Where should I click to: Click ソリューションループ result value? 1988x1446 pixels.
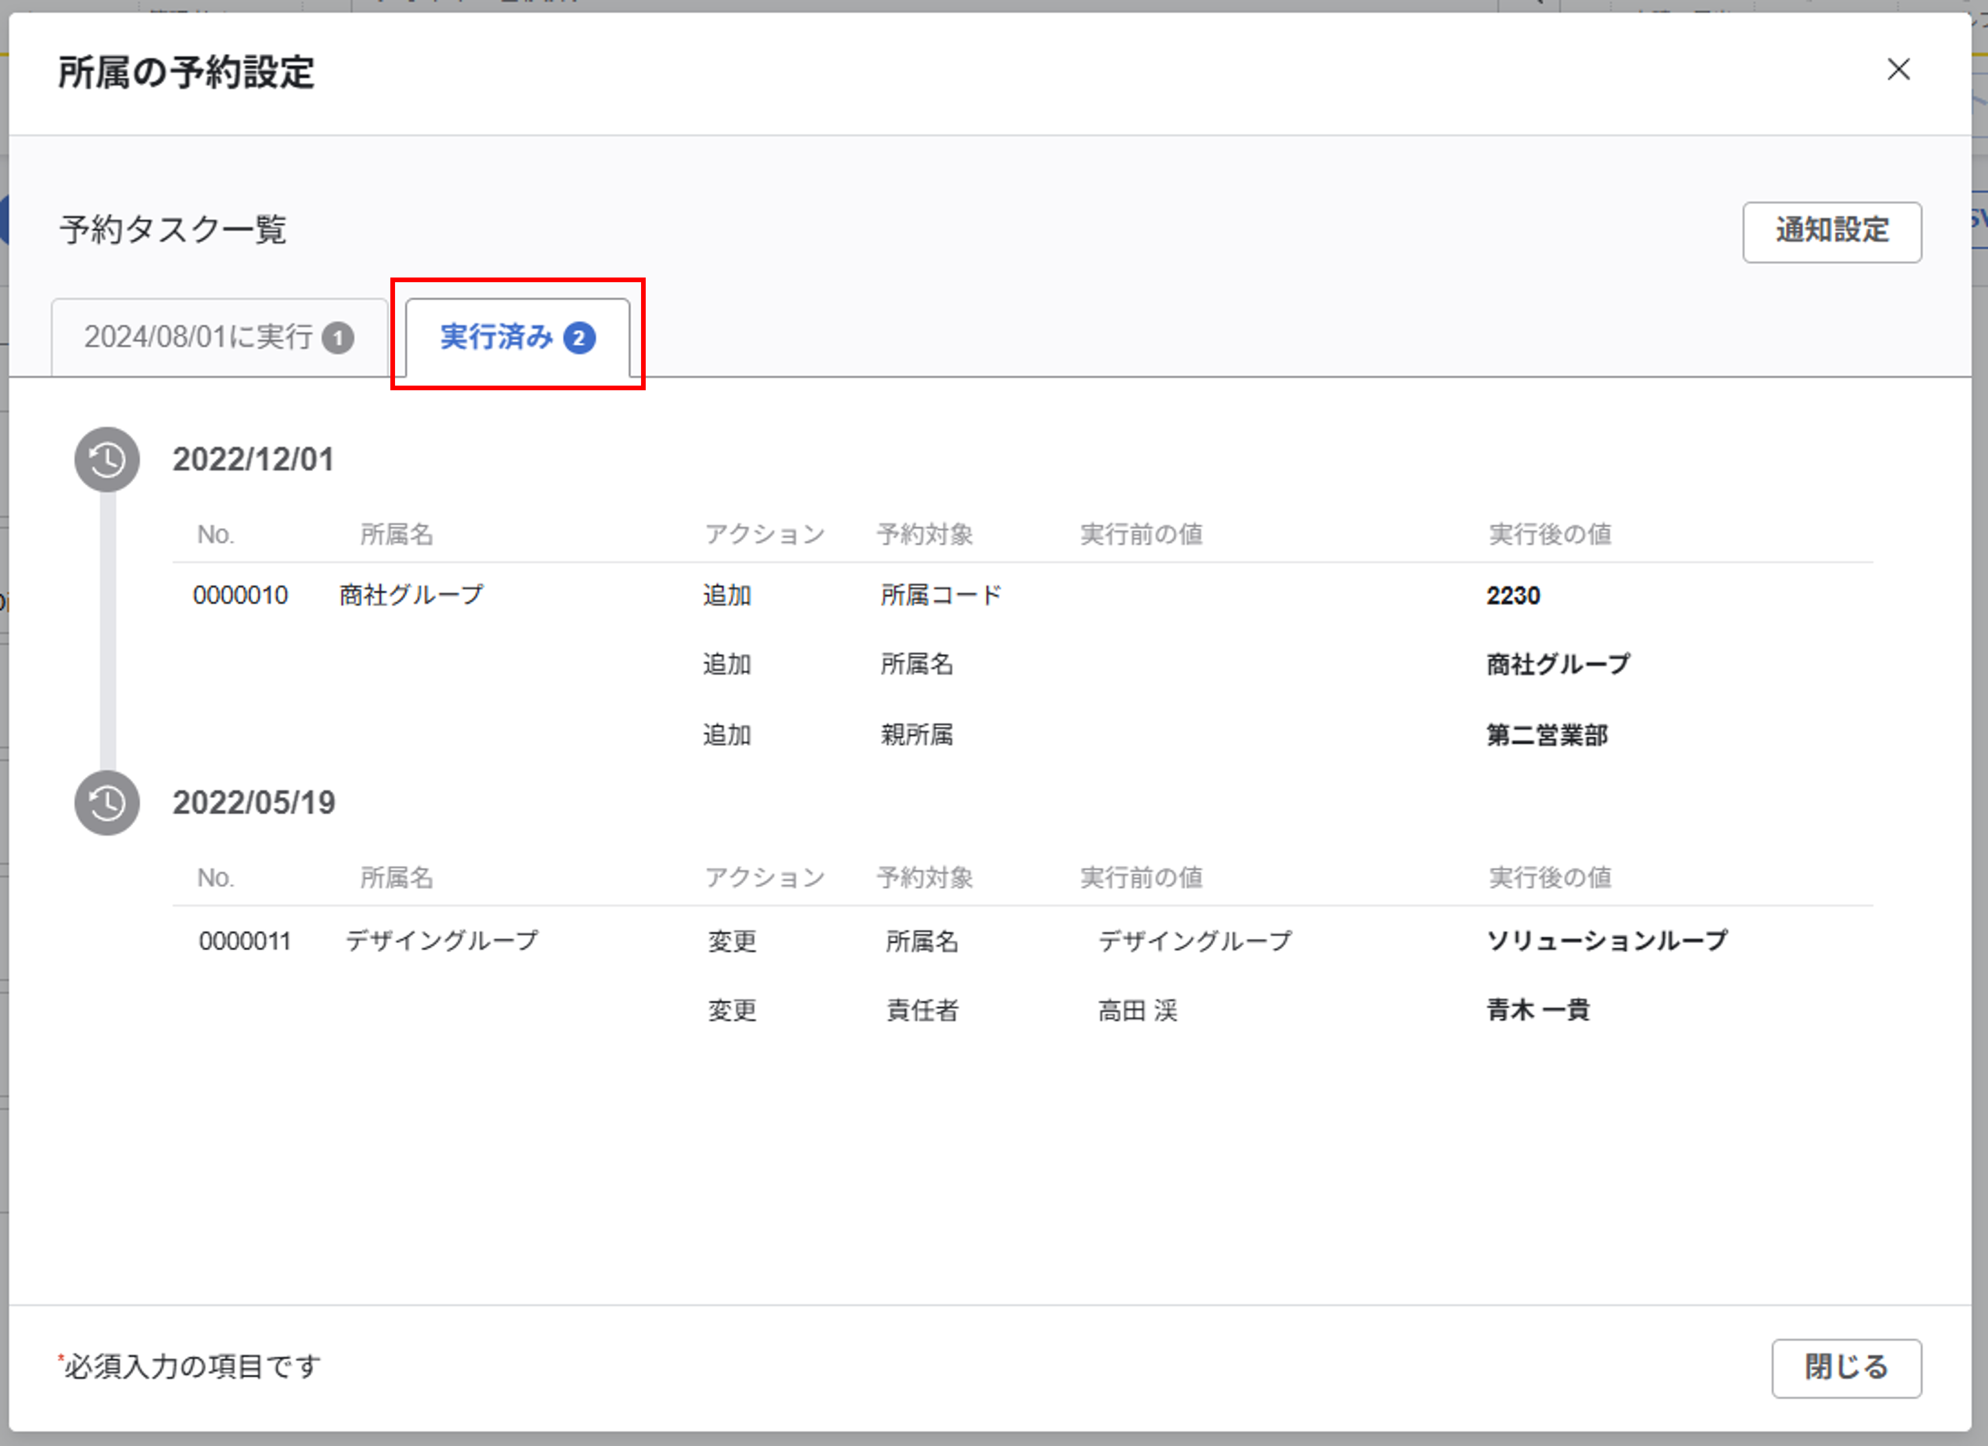pos(1607,941)
